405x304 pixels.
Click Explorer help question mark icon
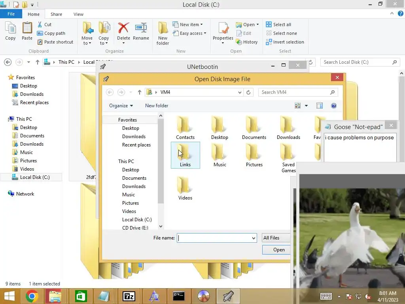[400, 14]
